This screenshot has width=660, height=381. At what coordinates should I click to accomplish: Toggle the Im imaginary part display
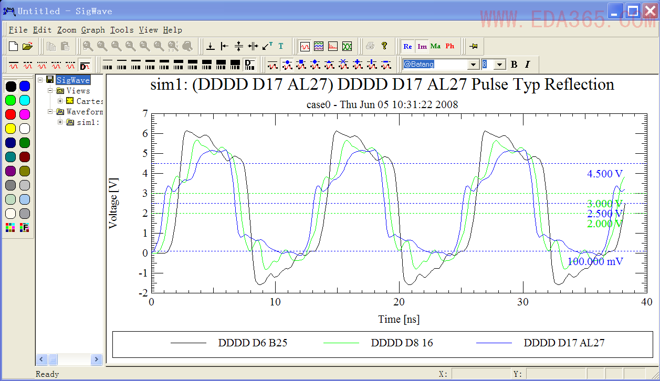pyautogui.click(x=422, y=46)
